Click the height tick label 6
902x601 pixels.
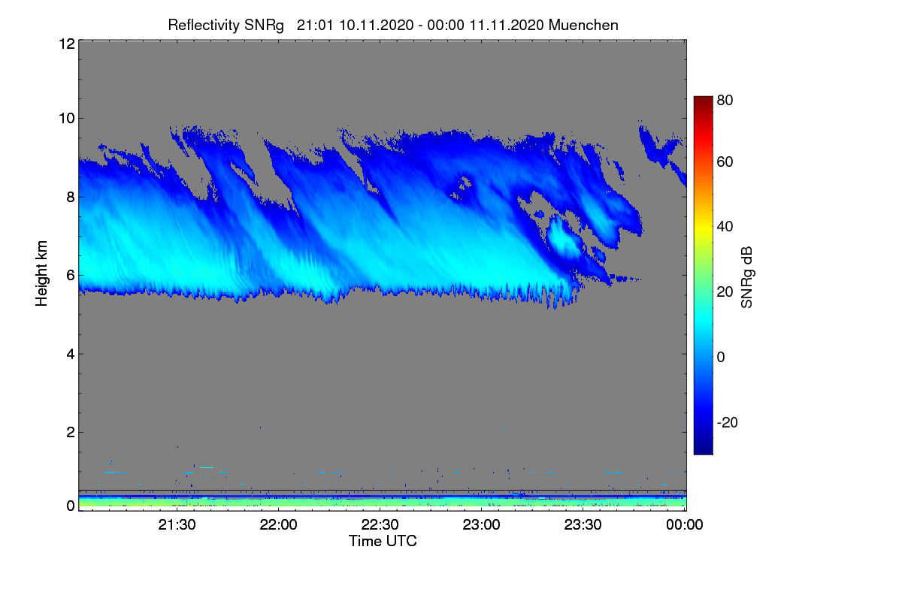pos(70,275)
